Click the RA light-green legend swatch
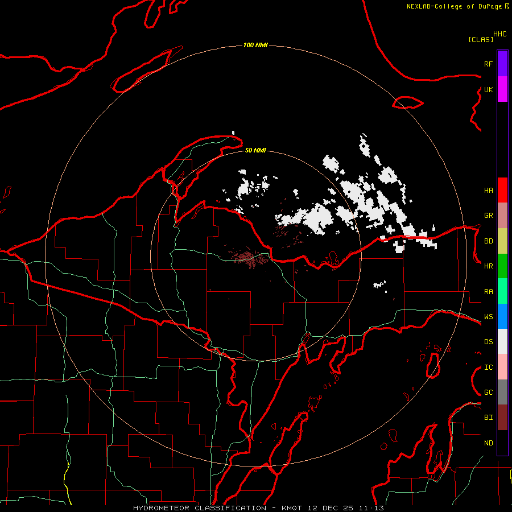The height and width of the screenshot is (512, 512). [x=502, y=291]
